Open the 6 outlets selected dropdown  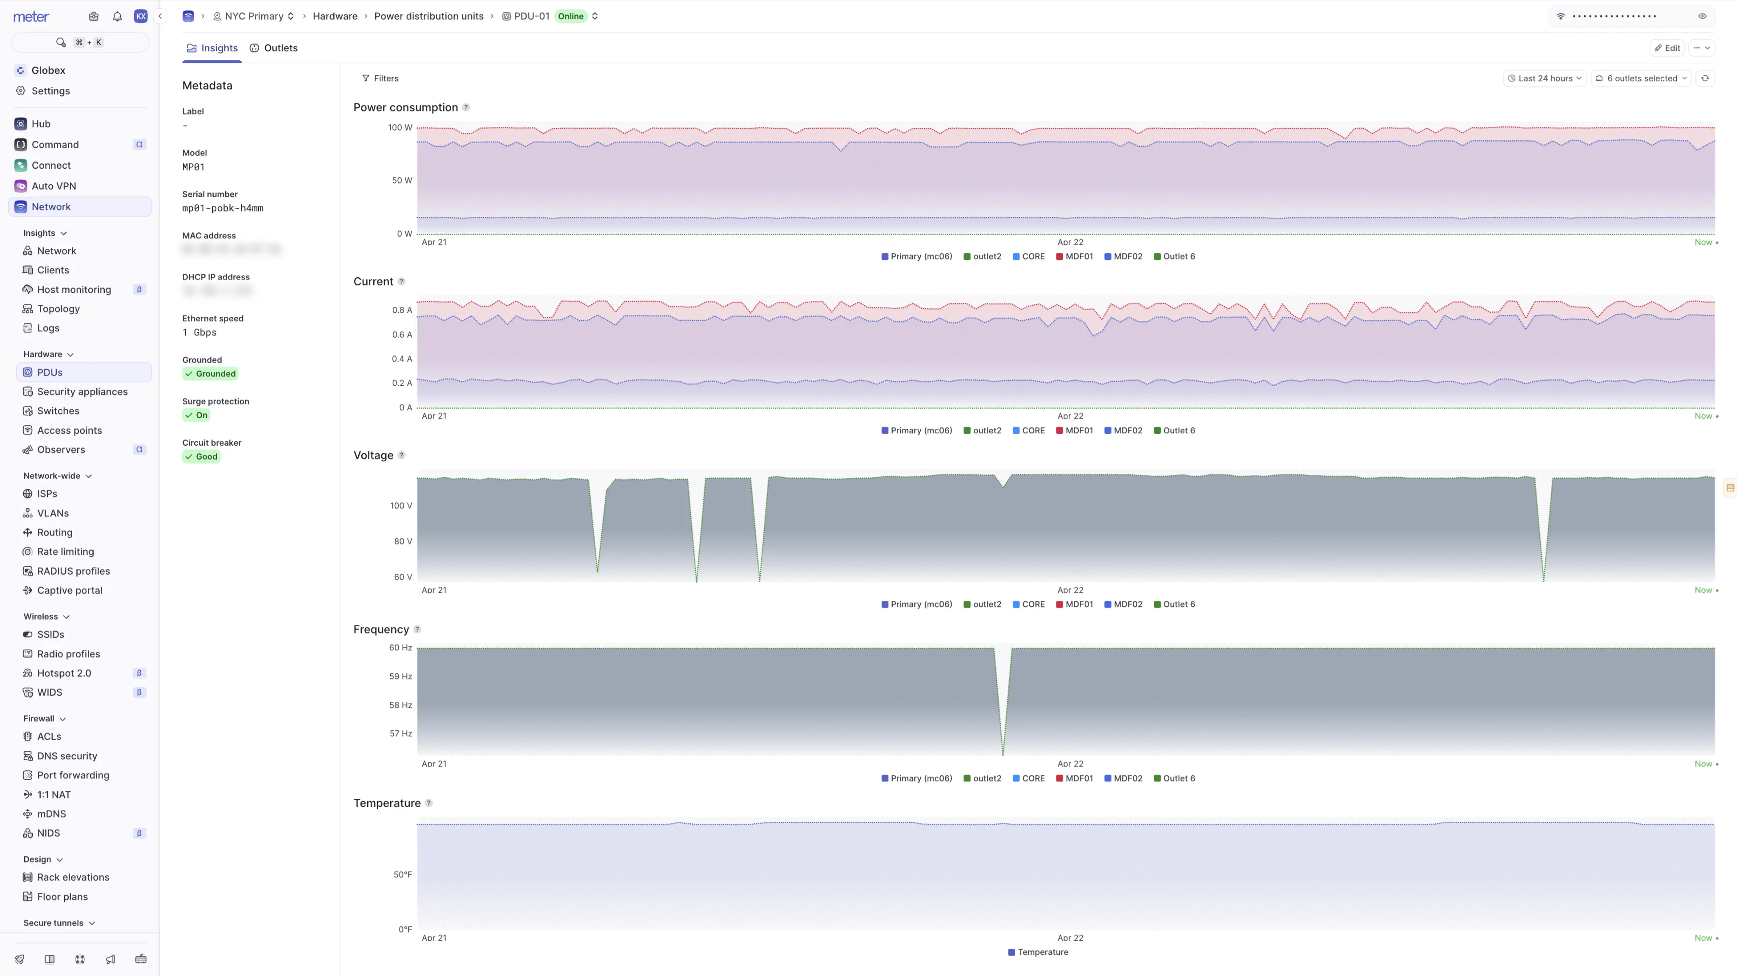coord(1641,78)
